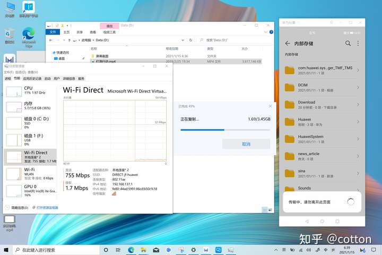Click the copy progress bar
This screenshot has width=382, height=255.
click(225, 130)
